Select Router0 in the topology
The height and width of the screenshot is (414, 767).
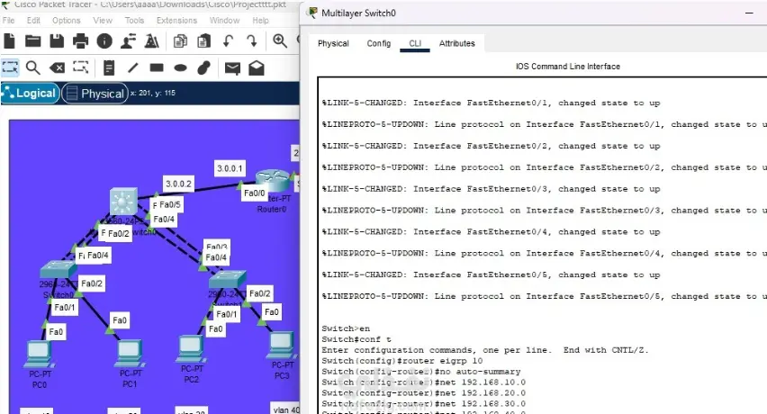tap(274, 181)
